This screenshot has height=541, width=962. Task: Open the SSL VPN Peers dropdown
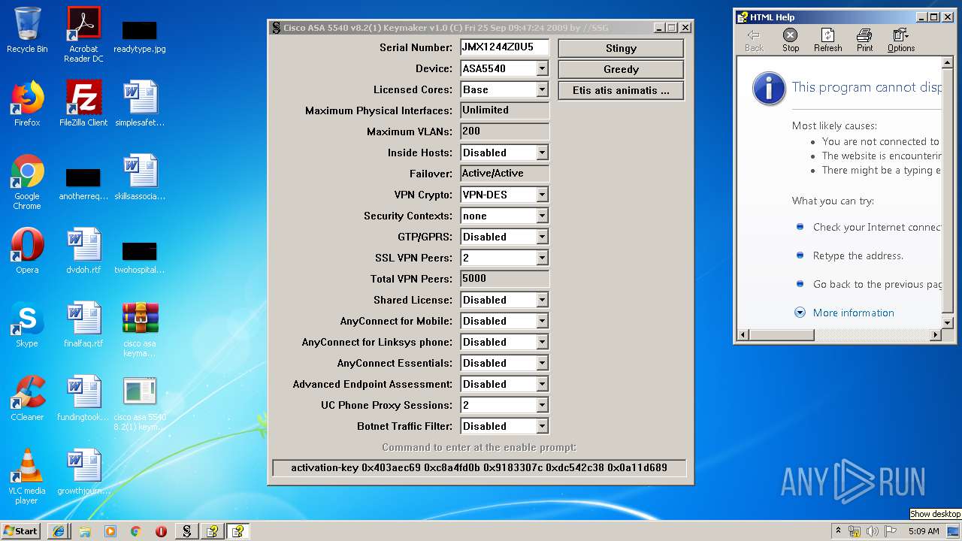click(543, 258)
